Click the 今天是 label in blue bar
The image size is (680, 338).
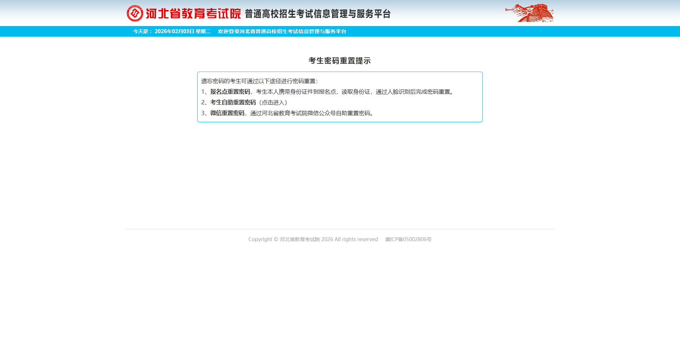coord(142,31)
